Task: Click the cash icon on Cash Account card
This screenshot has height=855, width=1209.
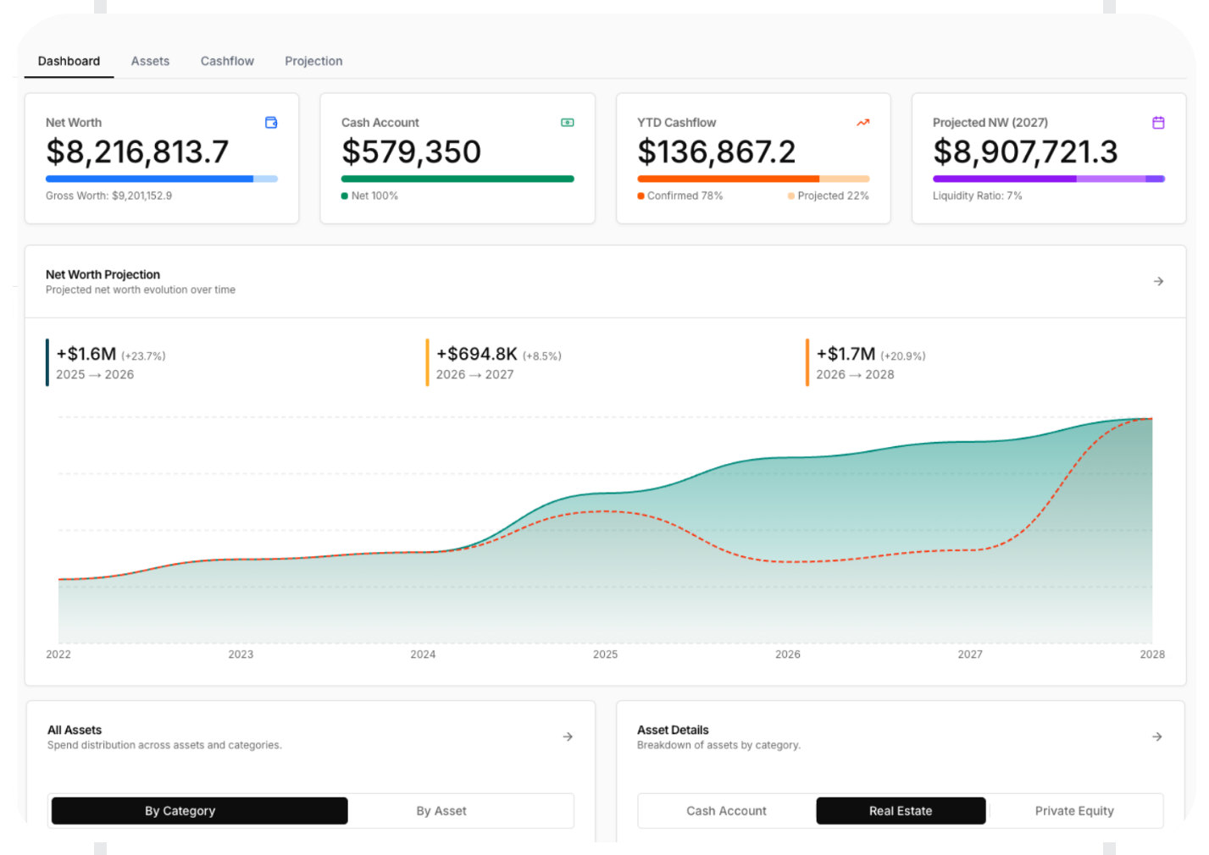Action: coord(568,123)
